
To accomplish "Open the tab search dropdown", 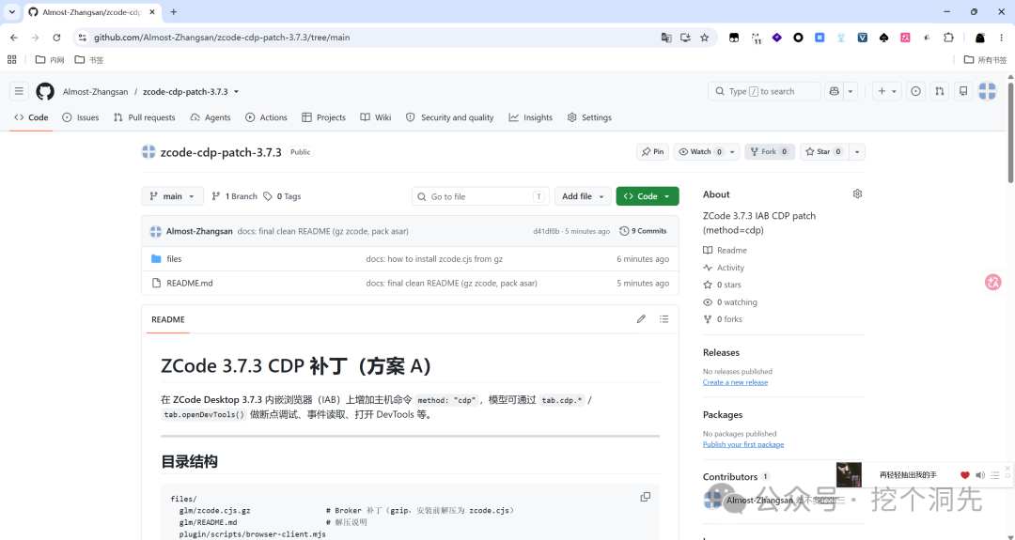I will pos(11,11).
